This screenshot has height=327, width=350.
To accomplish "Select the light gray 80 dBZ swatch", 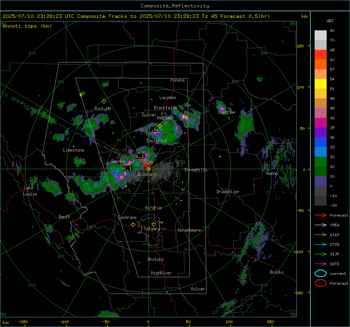I will pos(320,35).
